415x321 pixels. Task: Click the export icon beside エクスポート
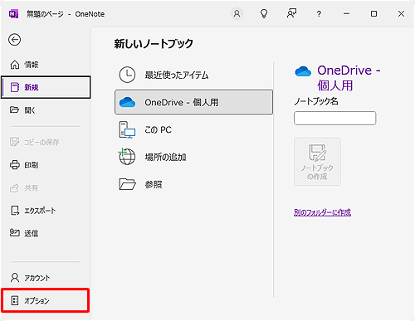tap(15, 211)
